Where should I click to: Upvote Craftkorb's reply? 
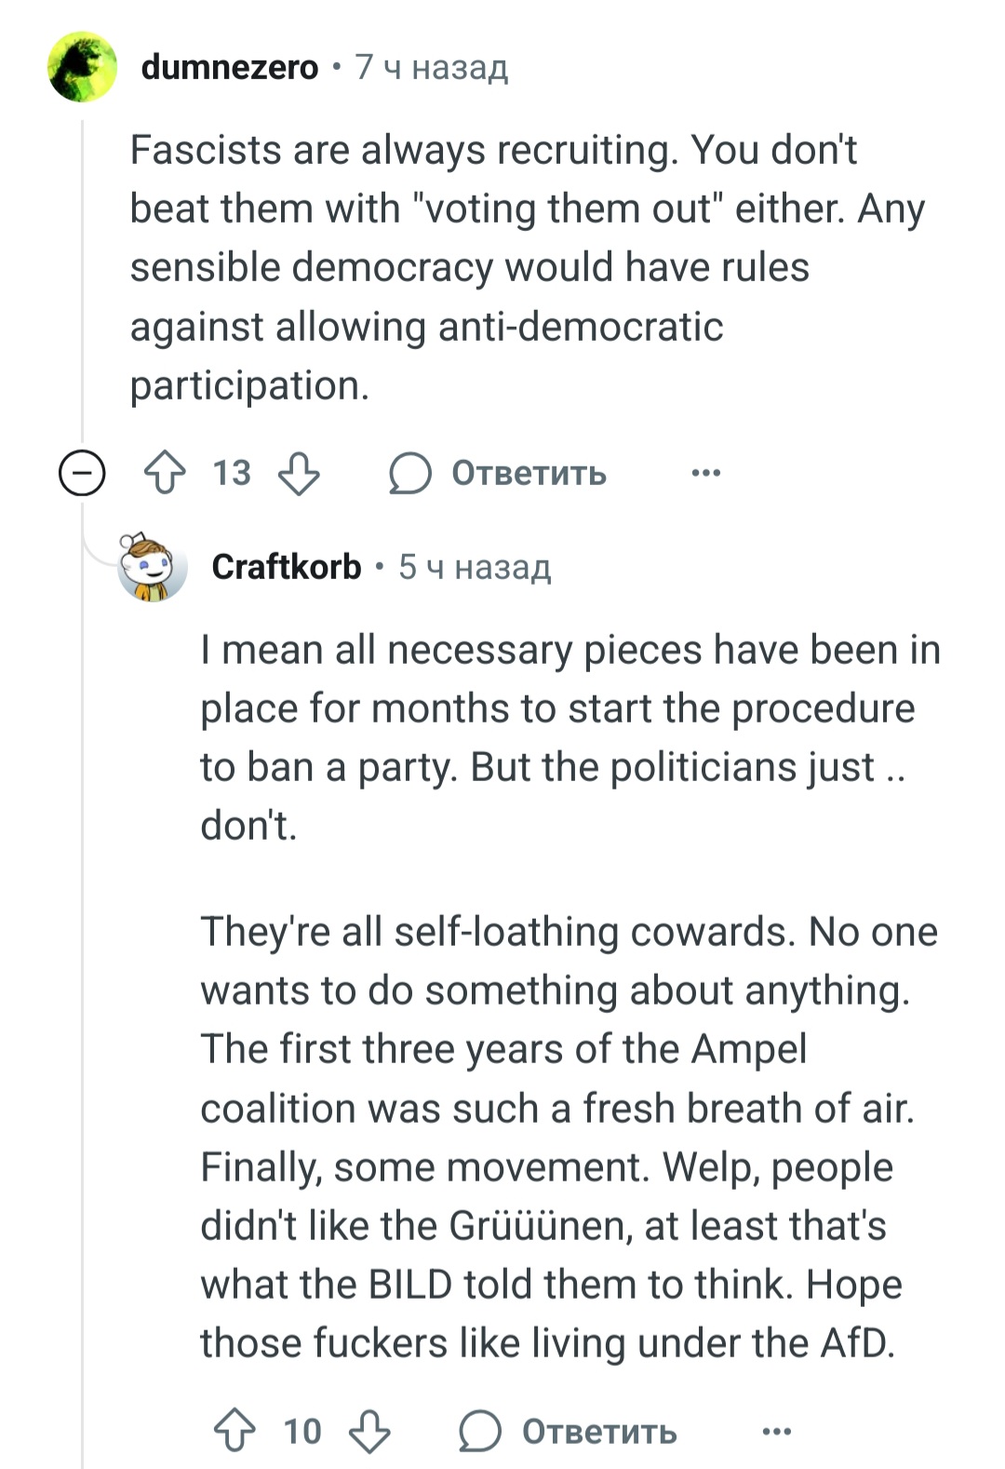[x=234, y=1431]
